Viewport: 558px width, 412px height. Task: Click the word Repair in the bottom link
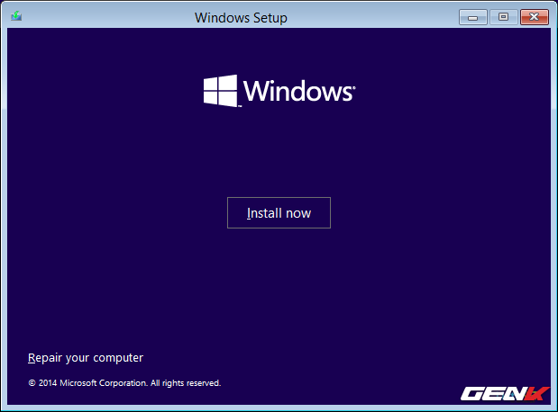point(45,357)
